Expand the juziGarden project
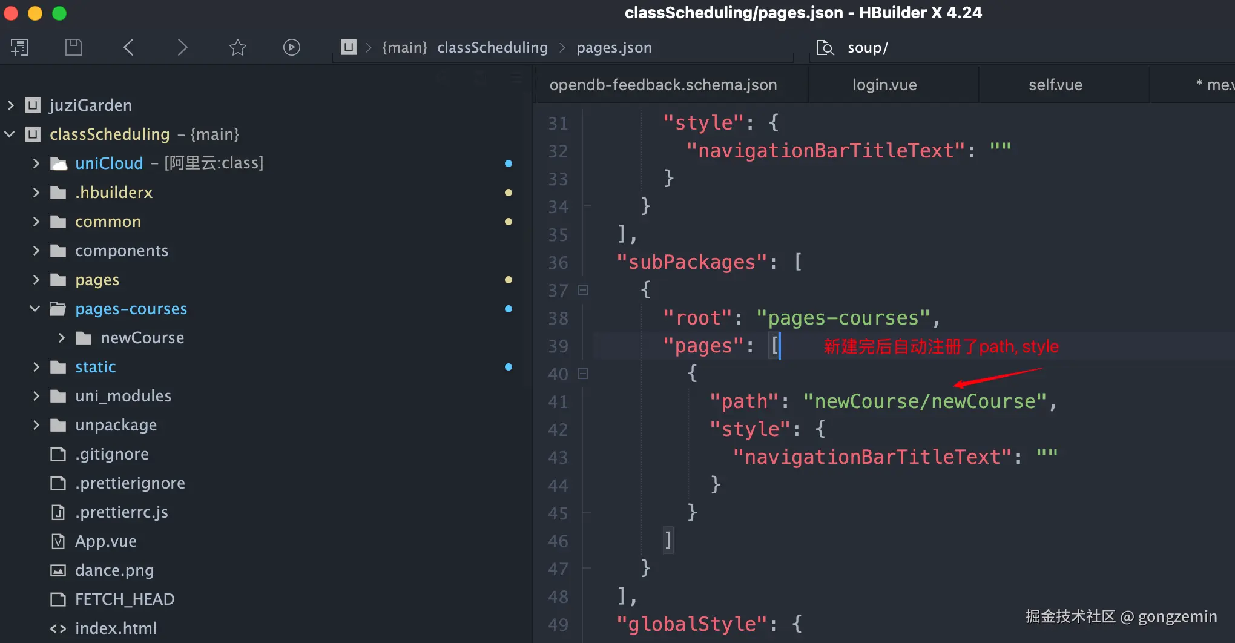The image size is (1235, 643). (x=10, y=105)
